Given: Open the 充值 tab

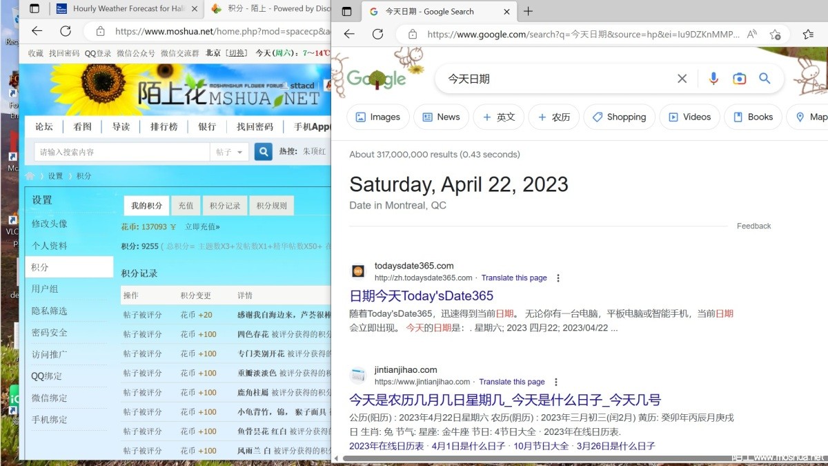Looking at the screenshot, I should (x=186, y=206).
